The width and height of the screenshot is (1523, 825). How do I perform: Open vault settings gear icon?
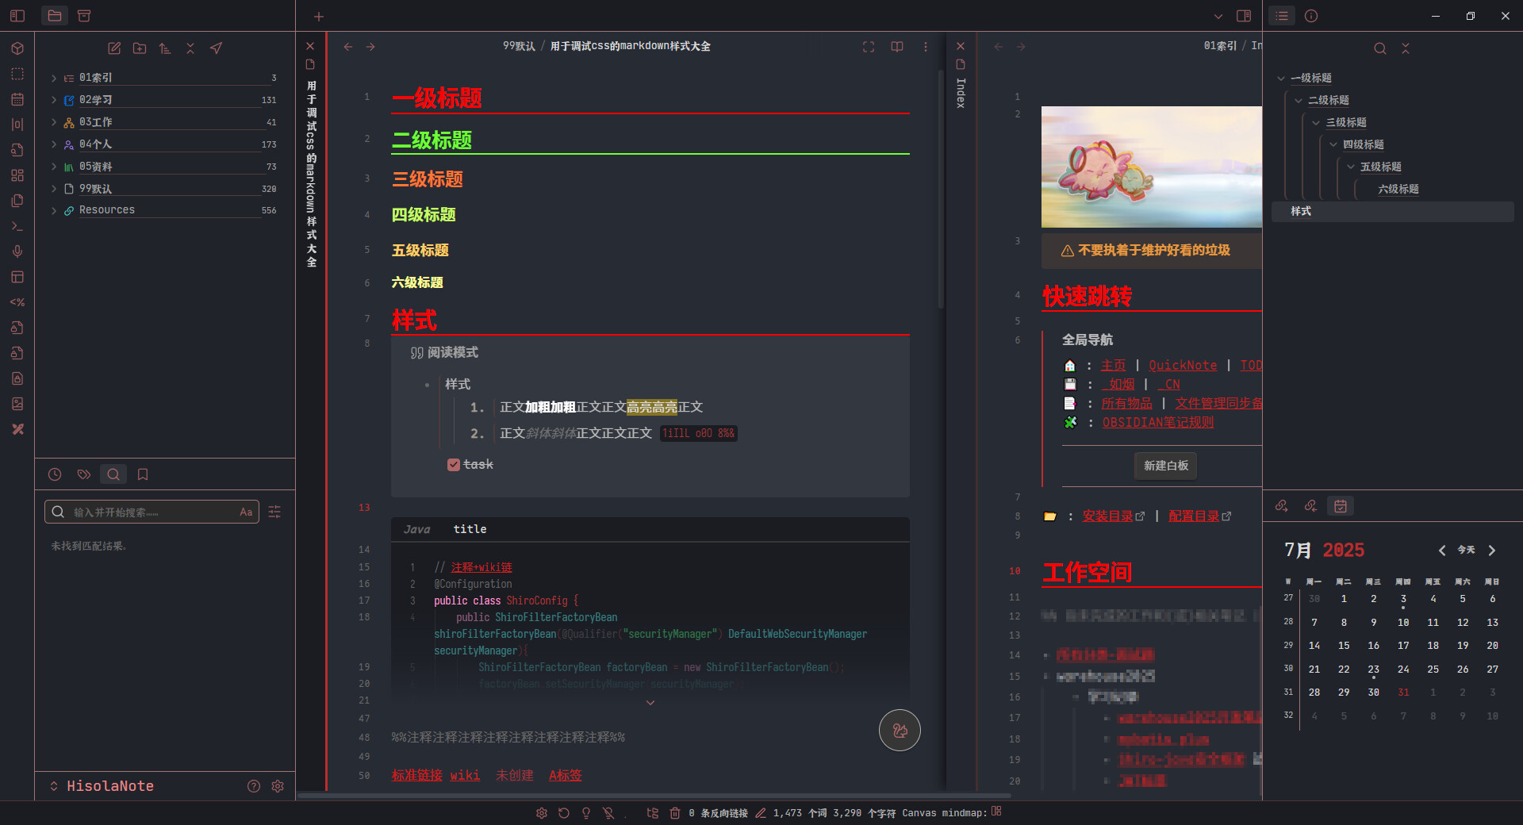point(278,786)
